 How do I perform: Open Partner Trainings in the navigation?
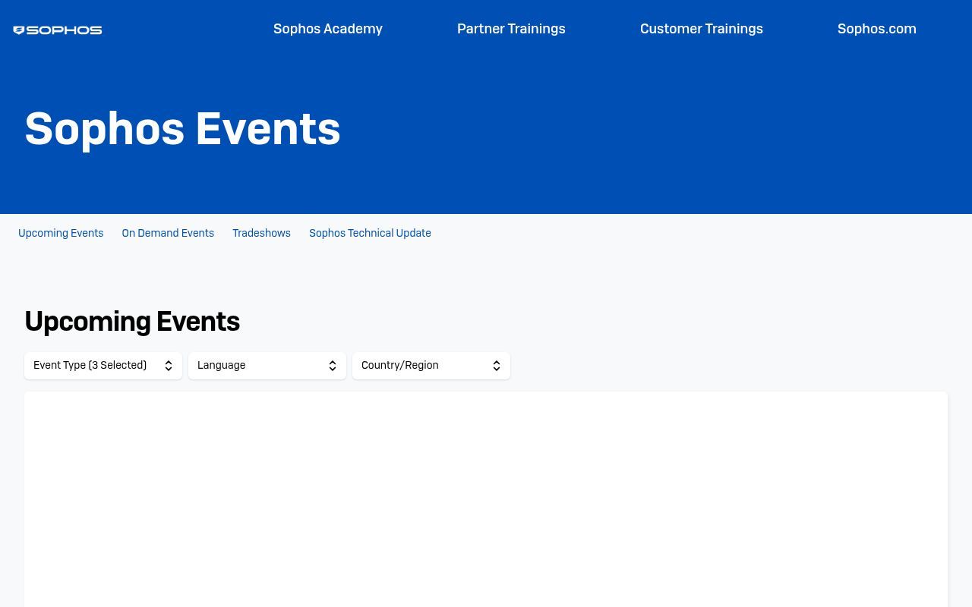click(x=511, y=29)
